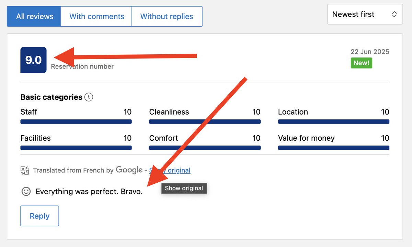Click the Location rating bar

pyautogui.click(x=334, y=121)
